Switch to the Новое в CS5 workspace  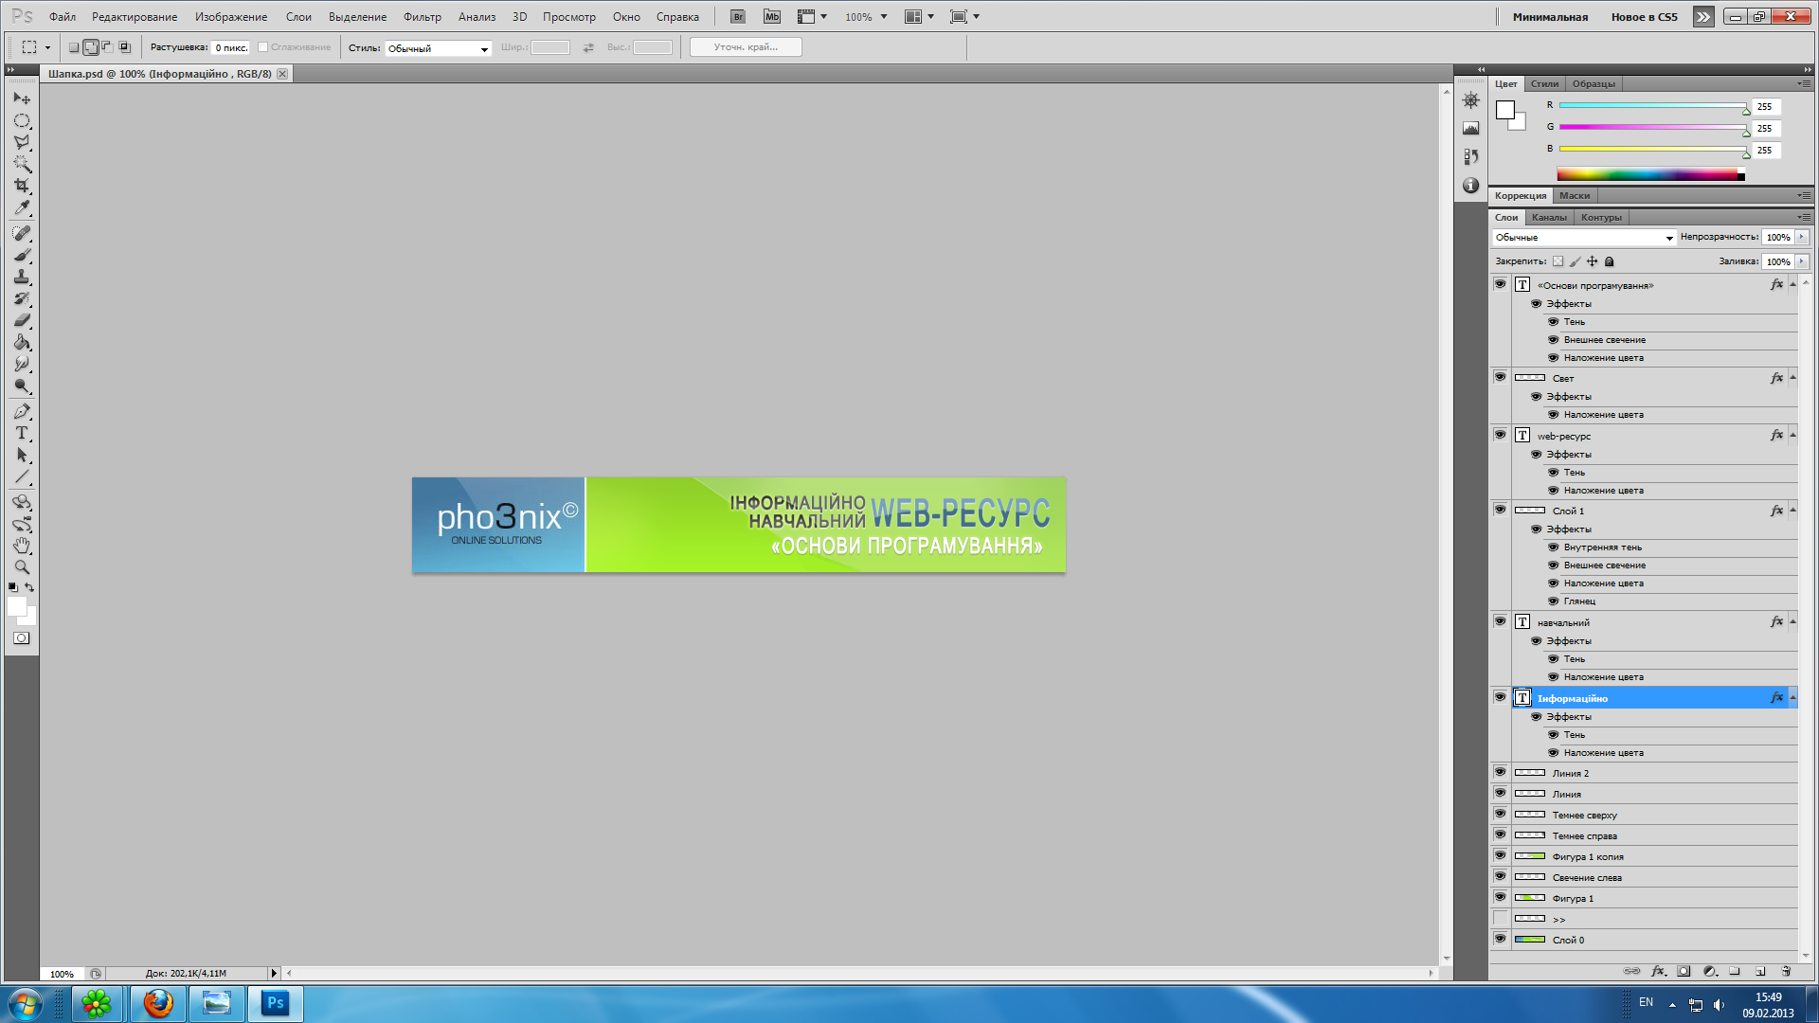tap(1644, 17)
